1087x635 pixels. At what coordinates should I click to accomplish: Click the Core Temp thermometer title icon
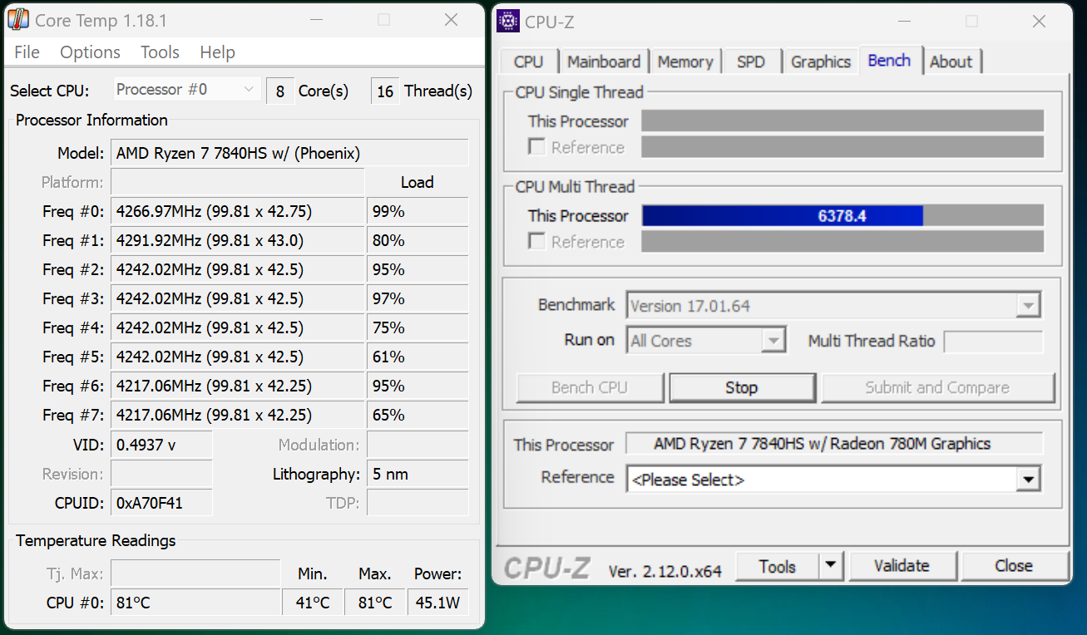click(x=17, y=20)
